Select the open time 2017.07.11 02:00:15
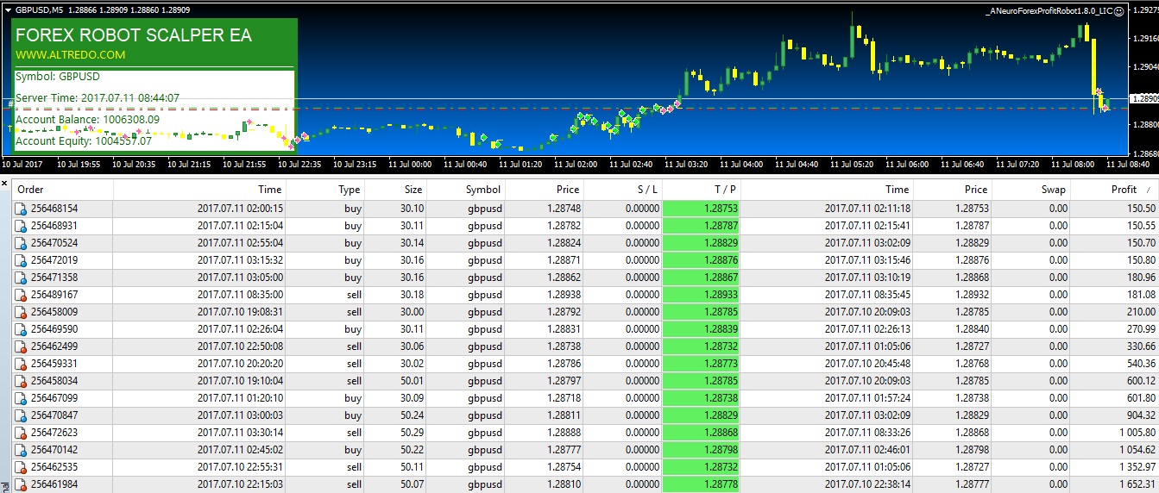 tap(241, 209)
